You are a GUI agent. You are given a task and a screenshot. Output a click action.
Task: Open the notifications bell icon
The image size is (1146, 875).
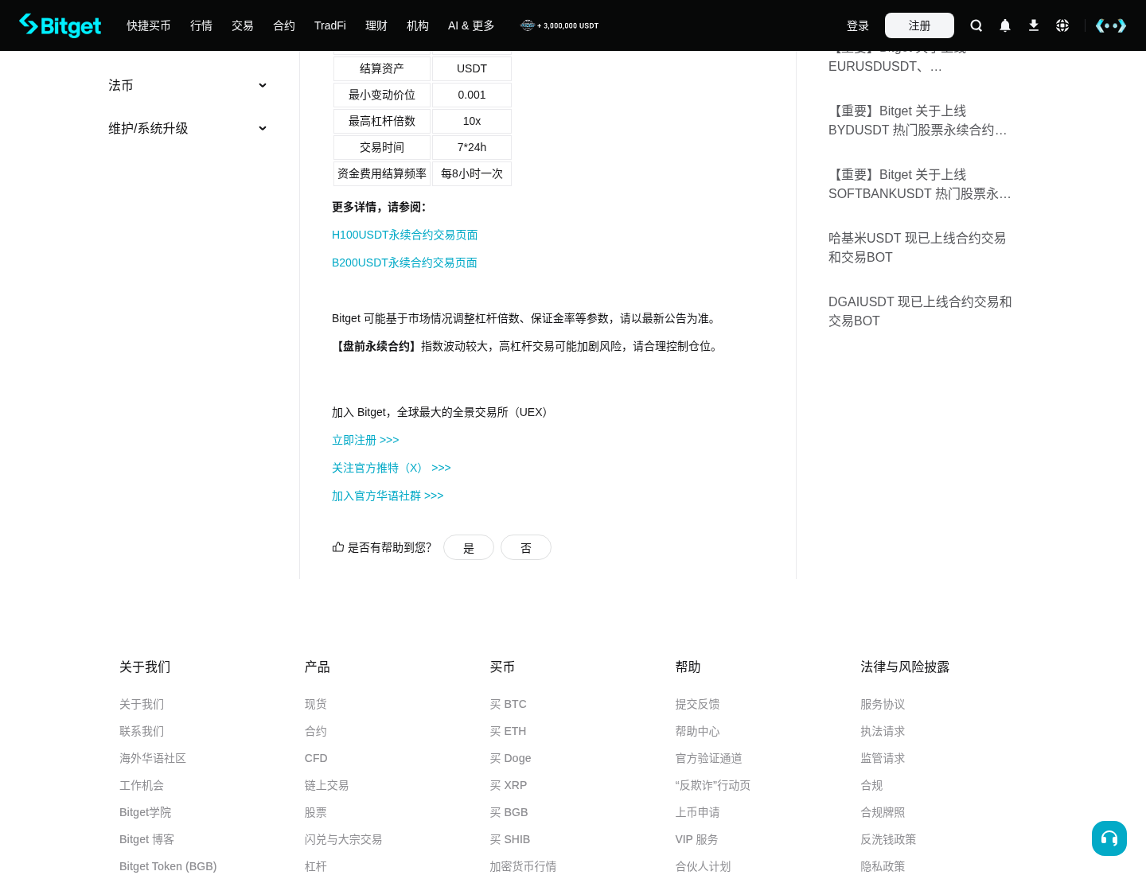[1005, 25]
